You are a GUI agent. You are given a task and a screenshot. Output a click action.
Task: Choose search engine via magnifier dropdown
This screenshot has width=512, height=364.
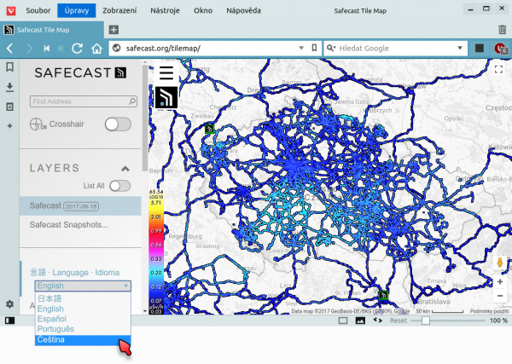[x=331, y=49]
